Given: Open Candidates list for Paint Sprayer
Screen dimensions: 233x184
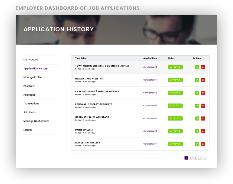Looking at the screenshot, I should coord(150,131).
